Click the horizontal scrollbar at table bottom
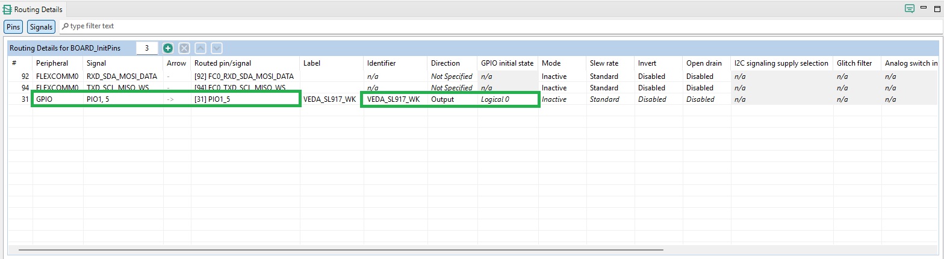This screenshot has height=259, width=944. tap(341, 249)
